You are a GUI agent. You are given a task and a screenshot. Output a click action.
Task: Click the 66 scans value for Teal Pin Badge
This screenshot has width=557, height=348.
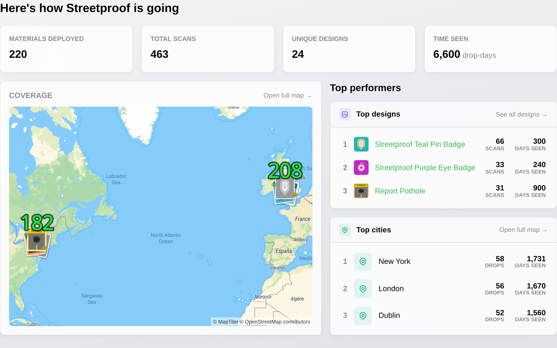point(500,141)
